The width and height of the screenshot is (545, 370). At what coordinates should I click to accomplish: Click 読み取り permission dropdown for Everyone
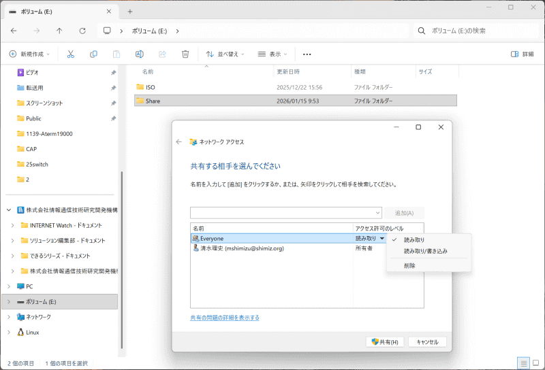point(370,239)
